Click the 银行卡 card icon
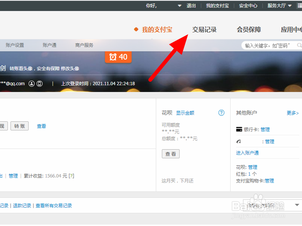This screenshot has width=302, height=226. point(239,129)
